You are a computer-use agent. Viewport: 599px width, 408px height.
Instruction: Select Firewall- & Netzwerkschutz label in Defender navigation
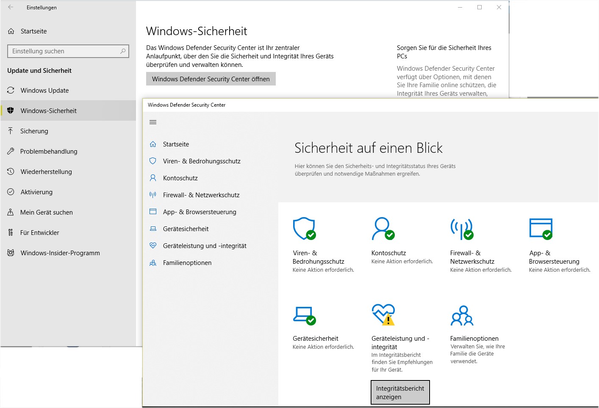(x=201, y=195)
